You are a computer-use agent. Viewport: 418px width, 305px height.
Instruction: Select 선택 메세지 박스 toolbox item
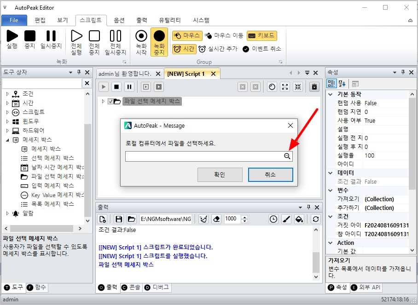(52, 158)
